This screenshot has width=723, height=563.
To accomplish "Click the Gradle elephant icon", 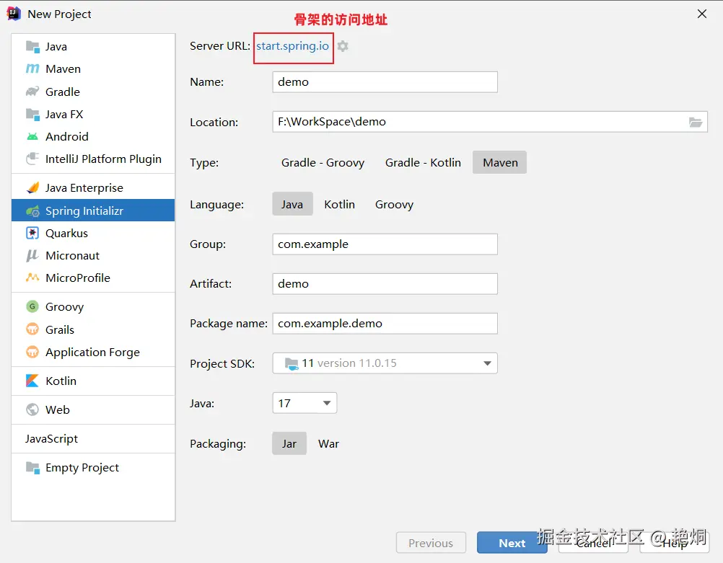I will point(32,92).
